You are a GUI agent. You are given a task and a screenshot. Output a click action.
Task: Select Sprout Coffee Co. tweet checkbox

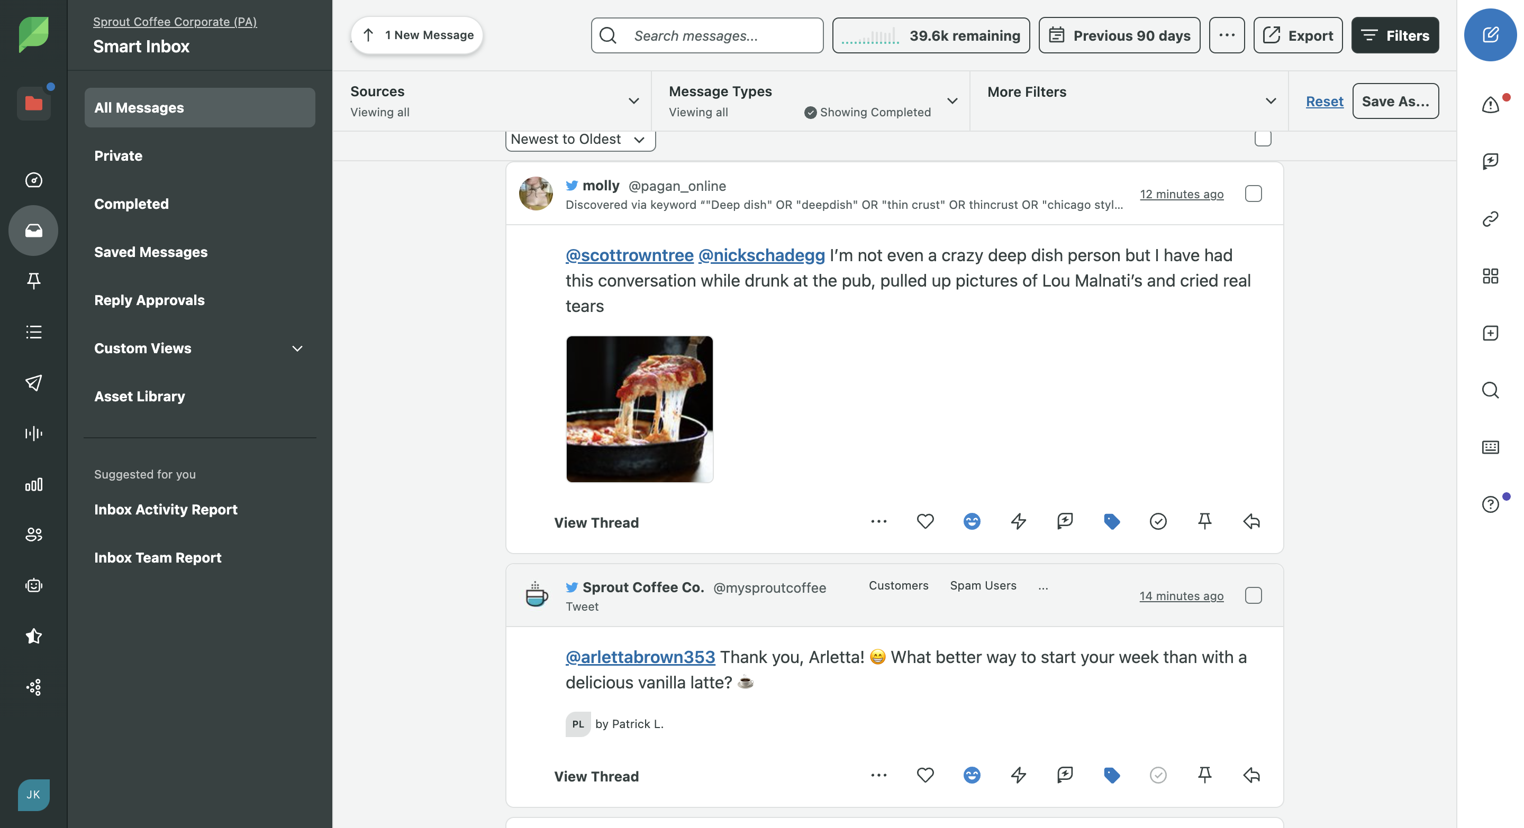[1253, 595]
